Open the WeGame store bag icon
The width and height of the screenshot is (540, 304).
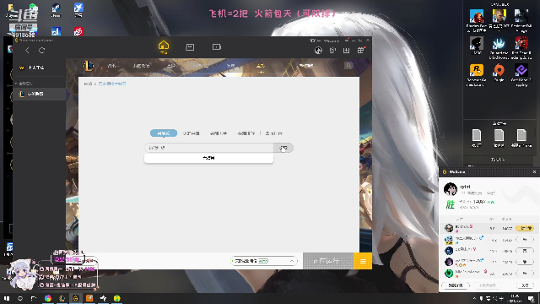coord(190,47)
